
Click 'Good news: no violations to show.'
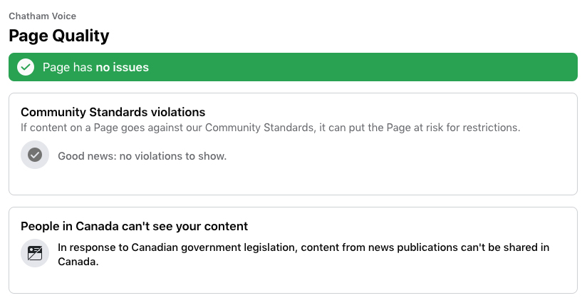click(x=142, y=156)
